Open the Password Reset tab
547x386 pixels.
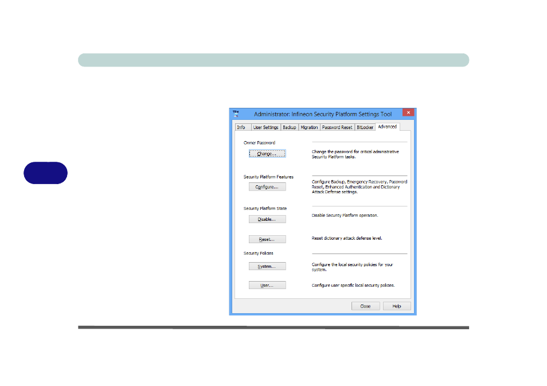[x=337, y=127]
